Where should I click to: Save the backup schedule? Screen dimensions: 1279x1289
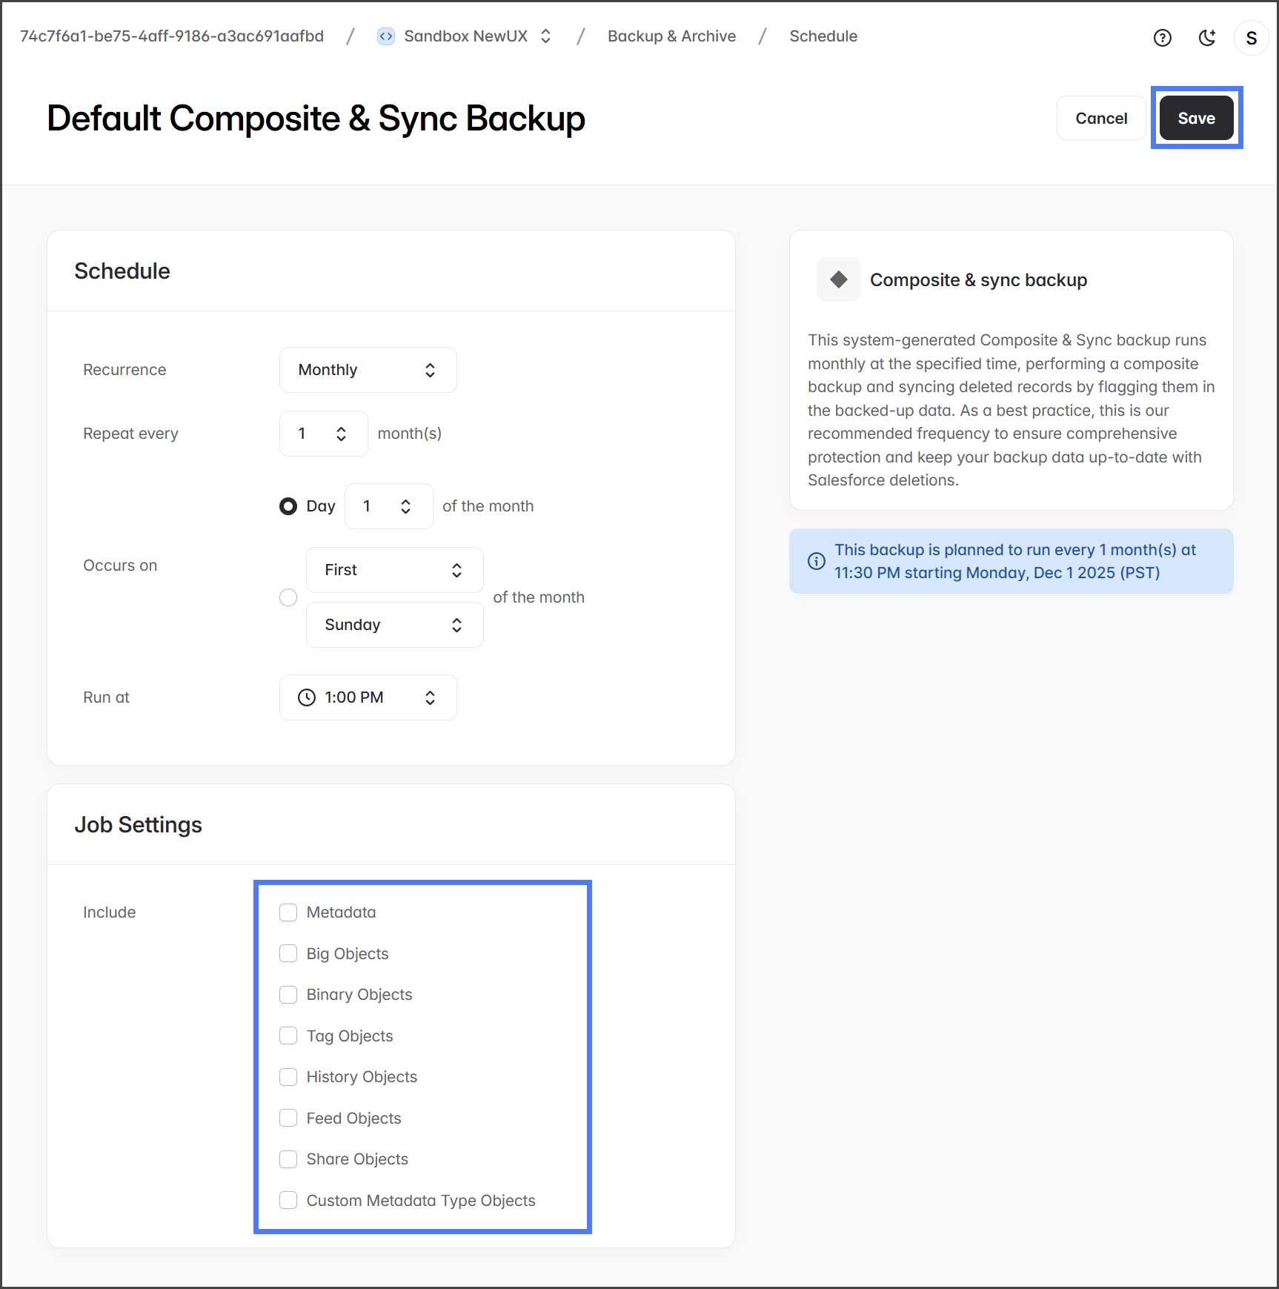1196,119
